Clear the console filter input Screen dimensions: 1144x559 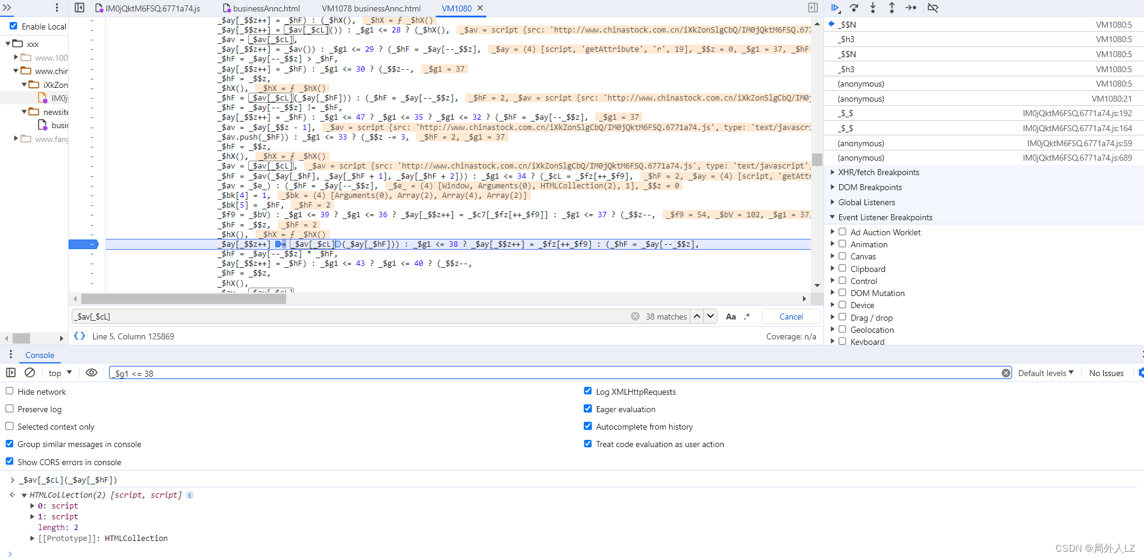tap(1006, 373)
